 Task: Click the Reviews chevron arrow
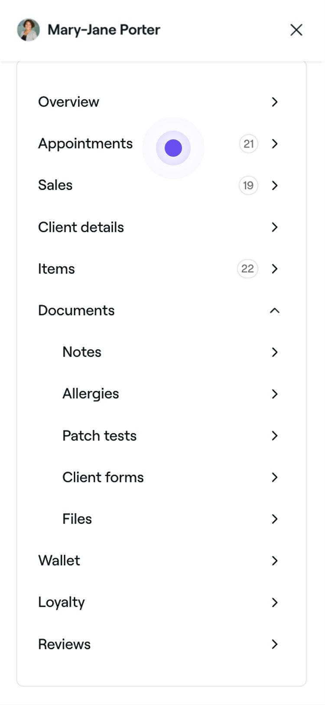tap(275, 644)
